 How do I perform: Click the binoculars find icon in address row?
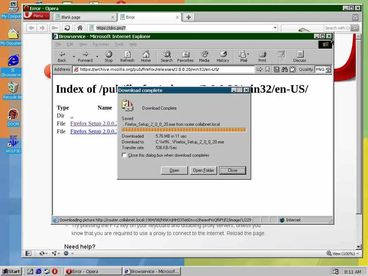click(x=285, y=69)
